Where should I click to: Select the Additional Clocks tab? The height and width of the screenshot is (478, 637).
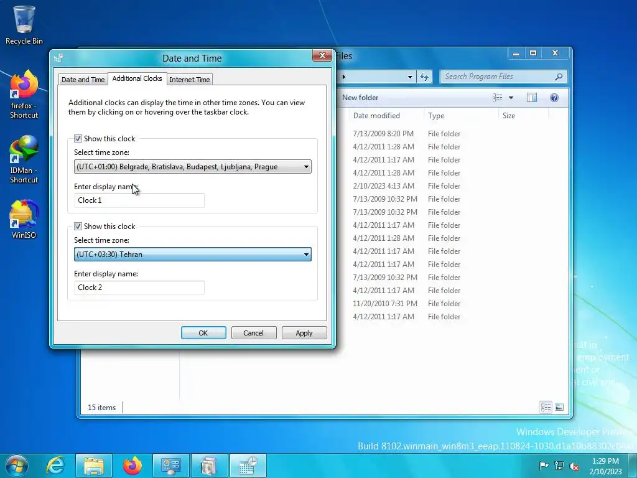pos(137,78)
